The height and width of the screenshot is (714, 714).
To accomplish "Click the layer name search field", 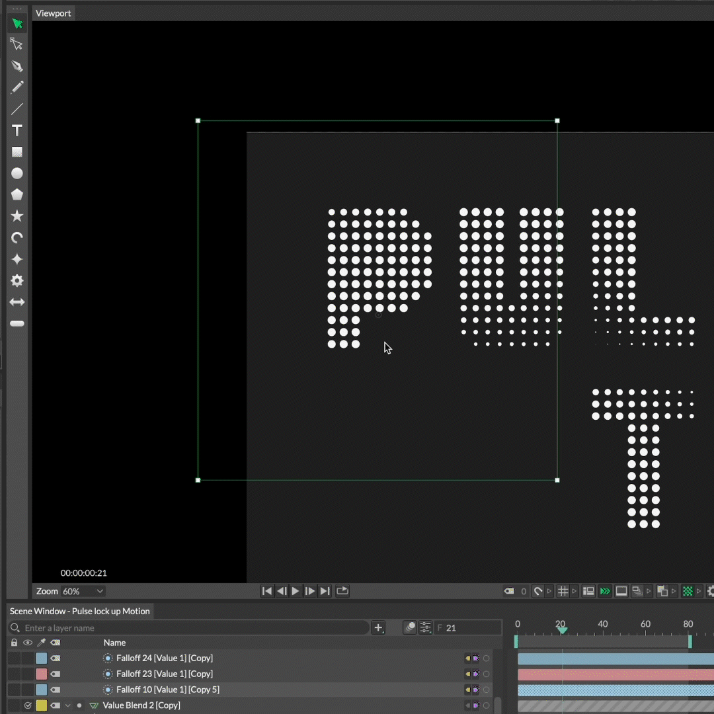I will click(192, 627).
